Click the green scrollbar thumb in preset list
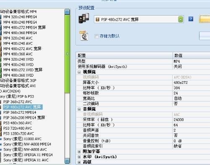The height and width of the screenshot is (165, 210). (67, 54)
